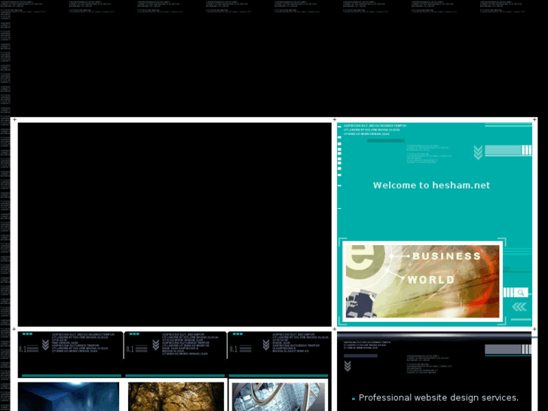The width and height of the screenshot is (548, 411).
Task: Click the 'Welcome to hesham.net' heading
Action: click(x=431, y=185)
